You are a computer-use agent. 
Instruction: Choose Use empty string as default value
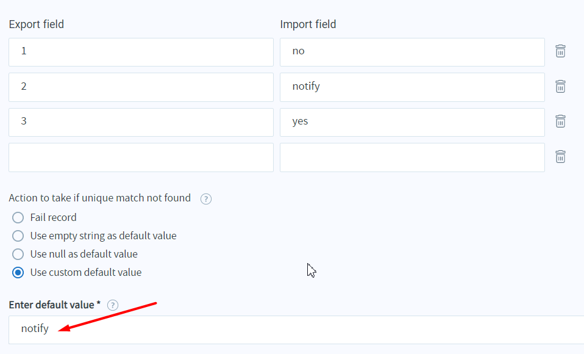click(x=18, y=236)
